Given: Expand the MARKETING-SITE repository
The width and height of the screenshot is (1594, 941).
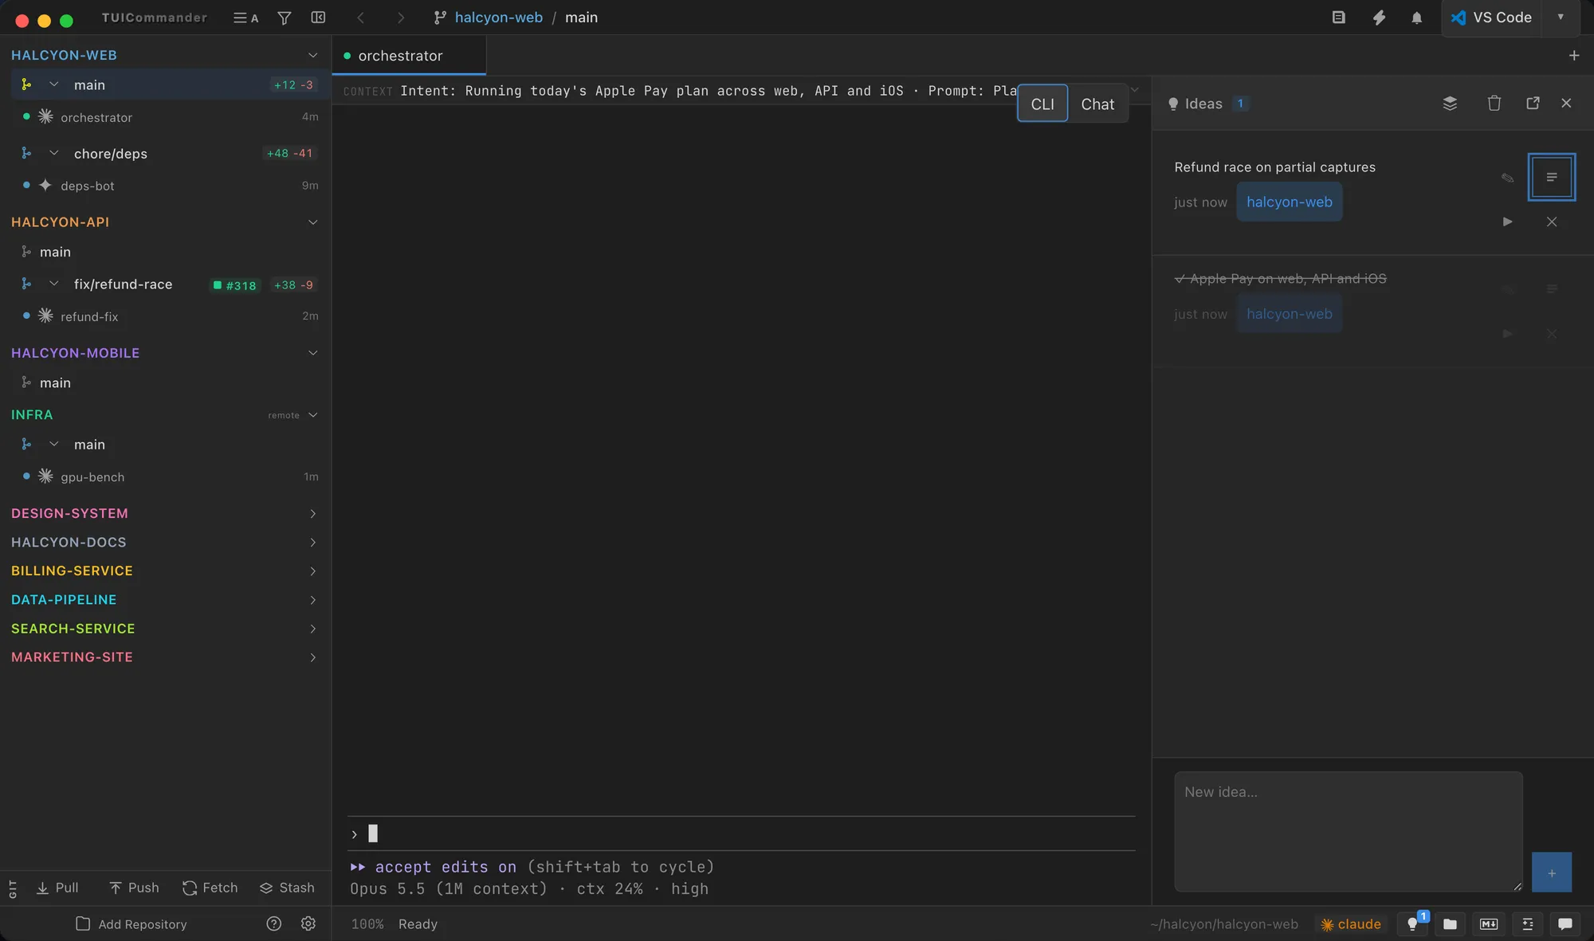Looking at the screenshot, I should (x=312, y=657).
